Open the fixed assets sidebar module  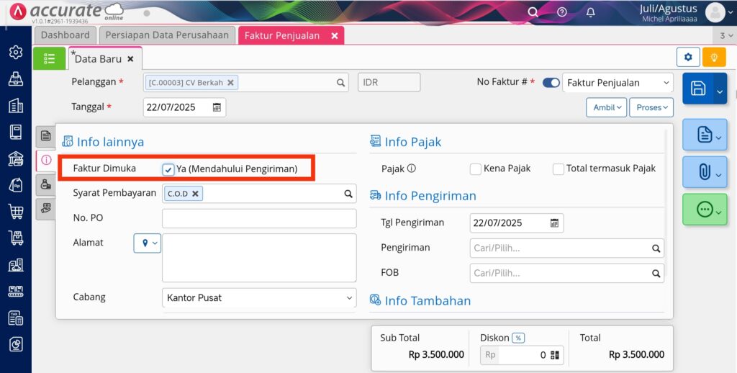[x=16, y=265]
